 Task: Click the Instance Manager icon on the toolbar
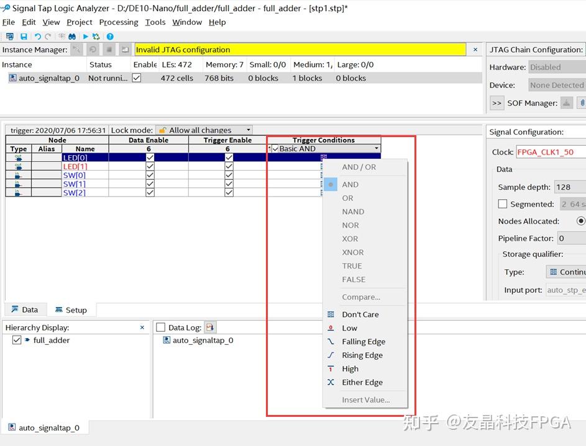[x=10, y=36]
